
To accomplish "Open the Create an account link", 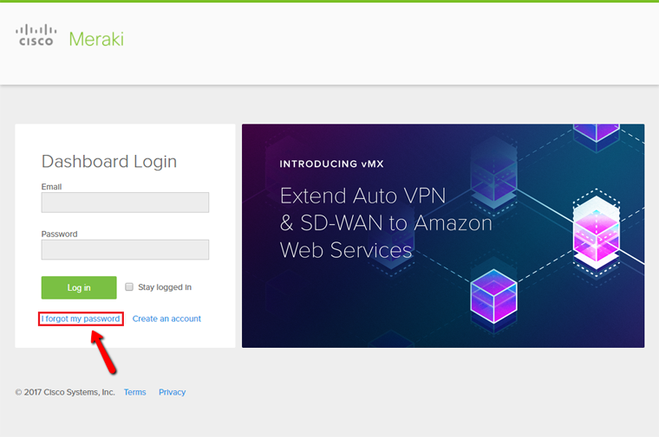I will (x=166, y=318).
